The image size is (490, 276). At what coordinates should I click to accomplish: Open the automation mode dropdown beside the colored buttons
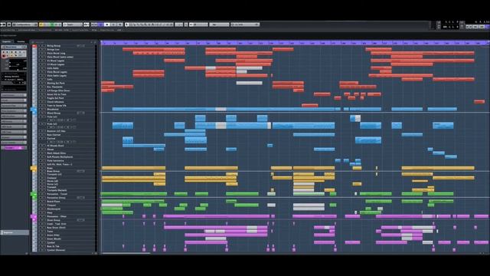coord(73,25)
